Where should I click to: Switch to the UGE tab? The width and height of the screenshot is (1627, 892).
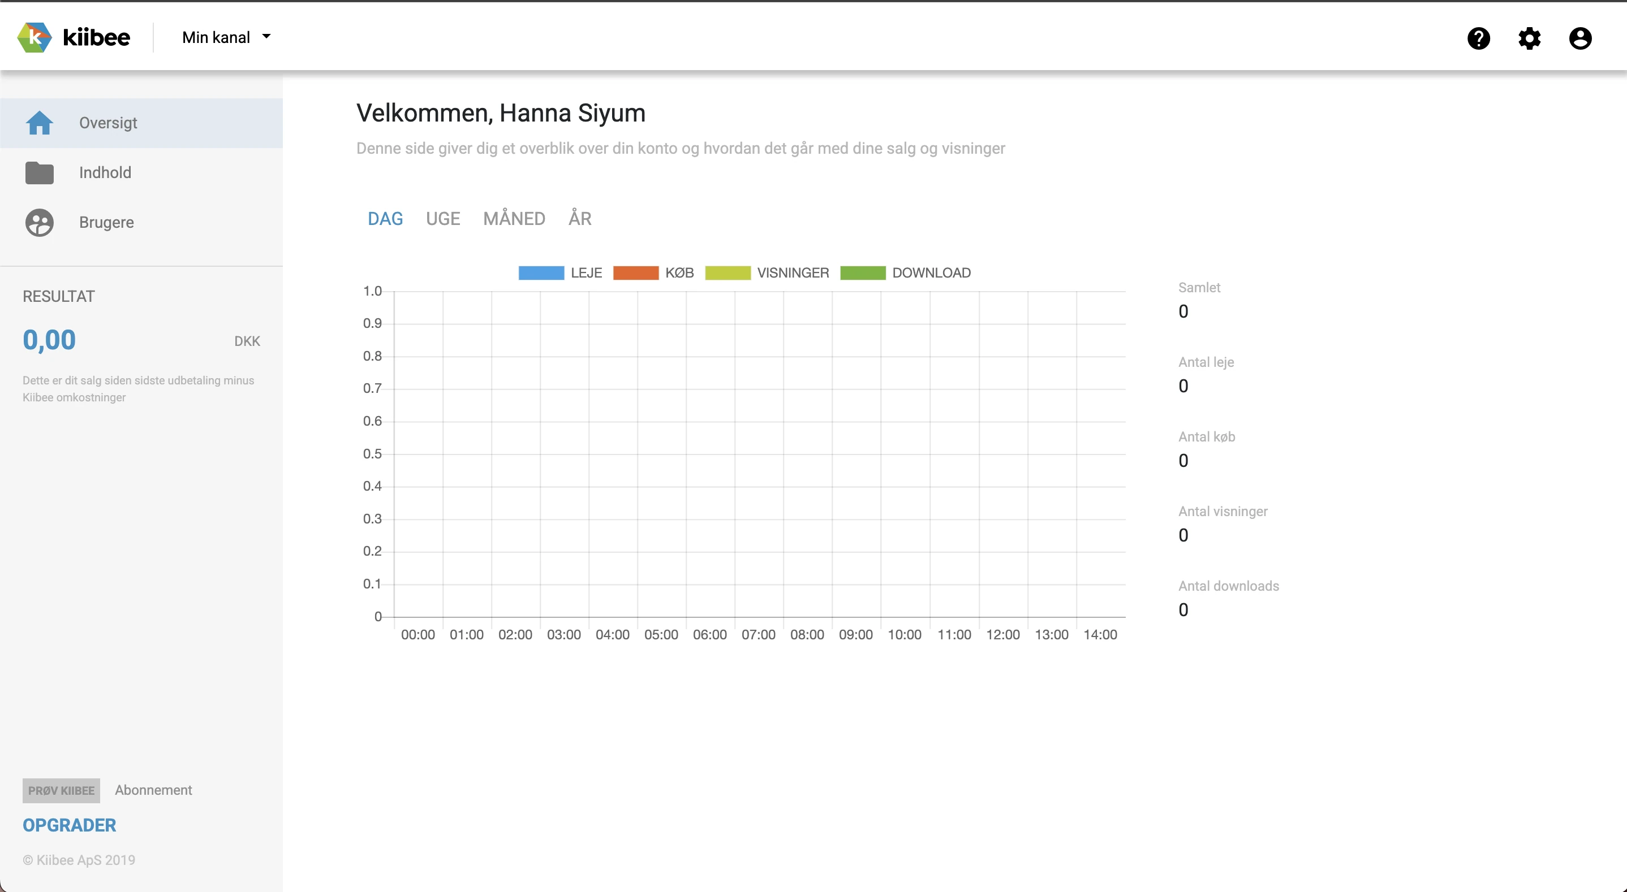pos(443,219)
